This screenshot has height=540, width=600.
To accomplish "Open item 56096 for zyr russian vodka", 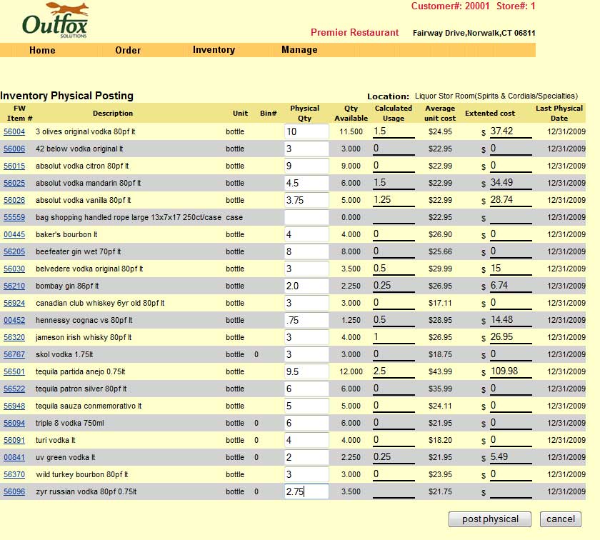I will [14, 491].
